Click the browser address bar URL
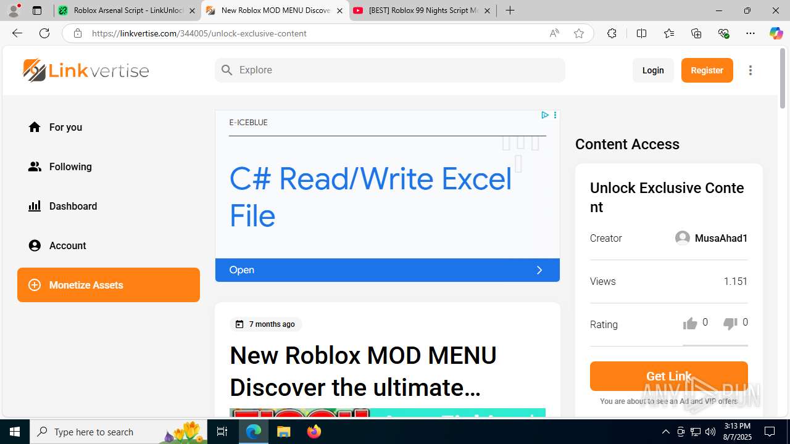The image size is (790, 444). [199, 33]
